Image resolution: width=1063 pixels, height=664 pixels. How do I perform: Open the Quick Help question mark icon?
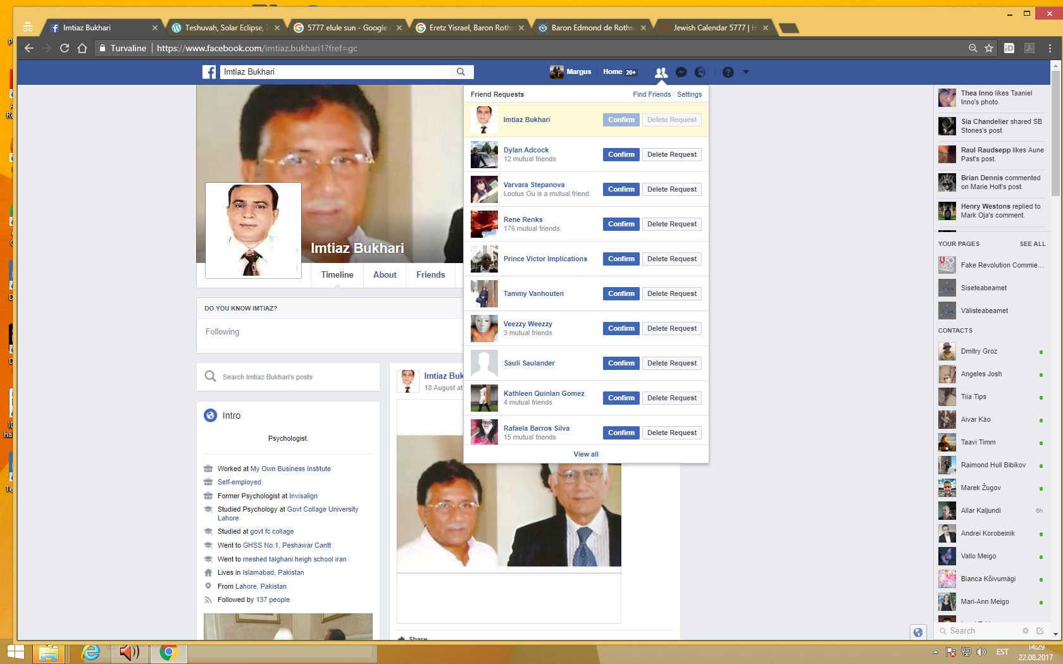[728, 72]
